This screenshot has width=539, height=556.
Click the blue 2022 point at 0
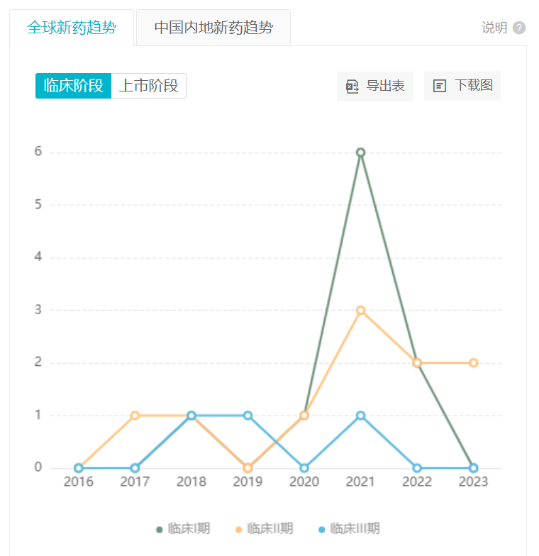417,468
